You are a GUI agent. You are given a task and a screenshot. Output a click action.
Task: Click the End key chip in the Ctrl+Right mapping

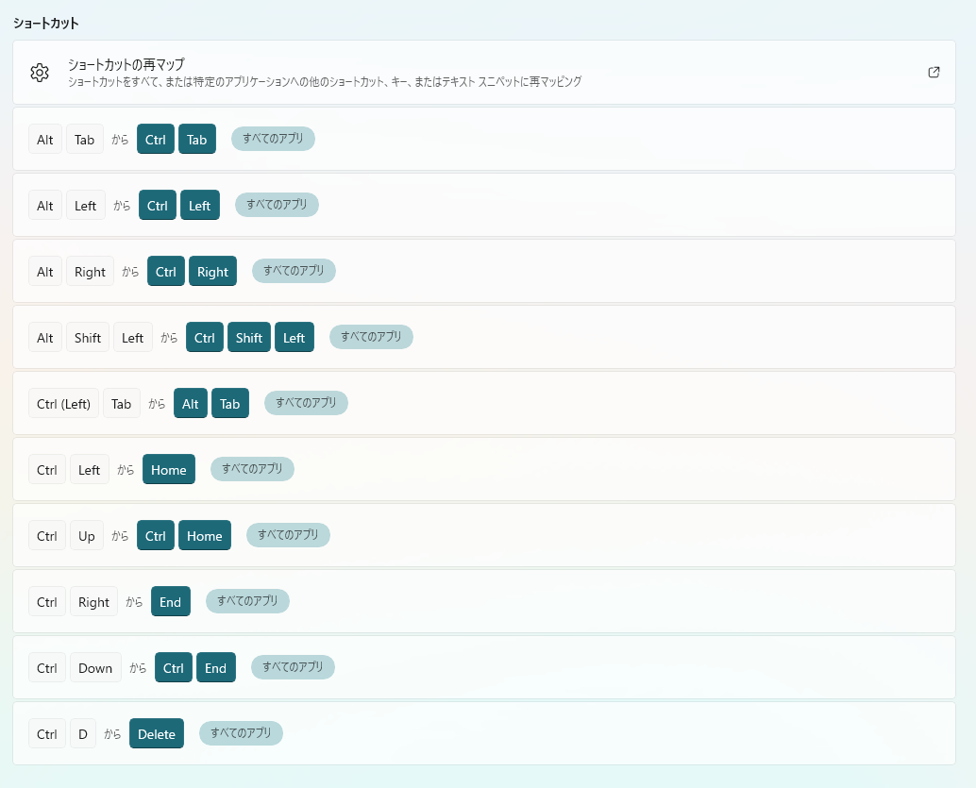tap(170, 601)
